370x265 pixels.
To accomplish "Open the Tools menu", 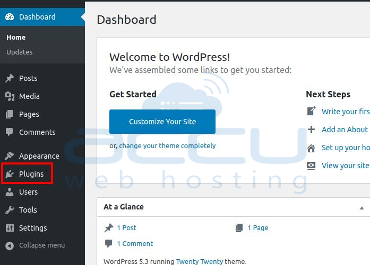I will 28,210.
